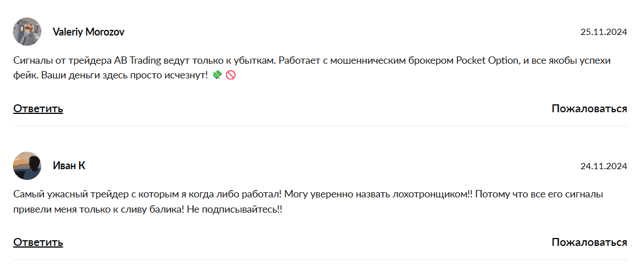Click the red prohibited emoji
Image resolution: width=632 pixels, height=269 pixels.
coord(230,75)
